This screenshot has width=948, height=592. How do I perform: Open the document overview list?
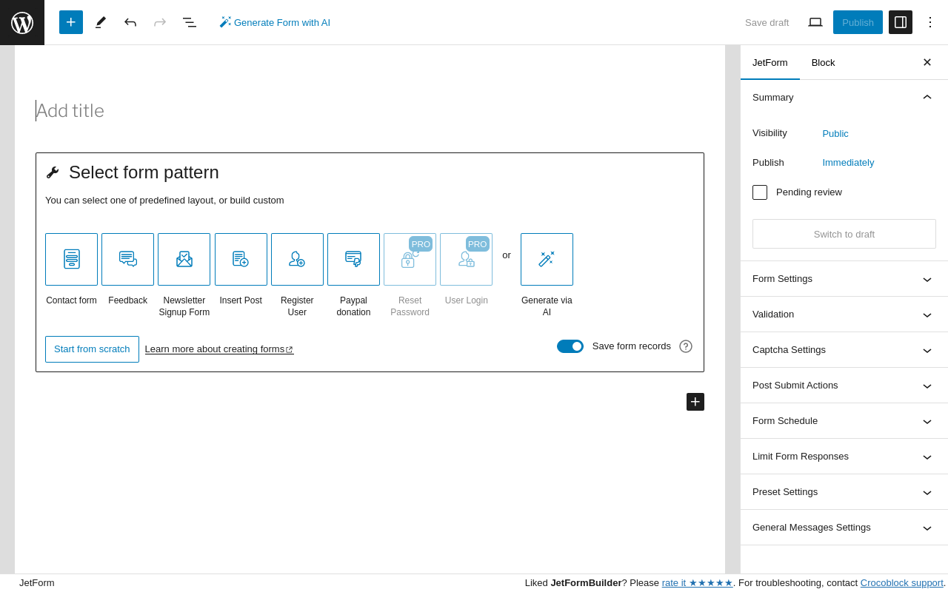(x=190, y=22)
